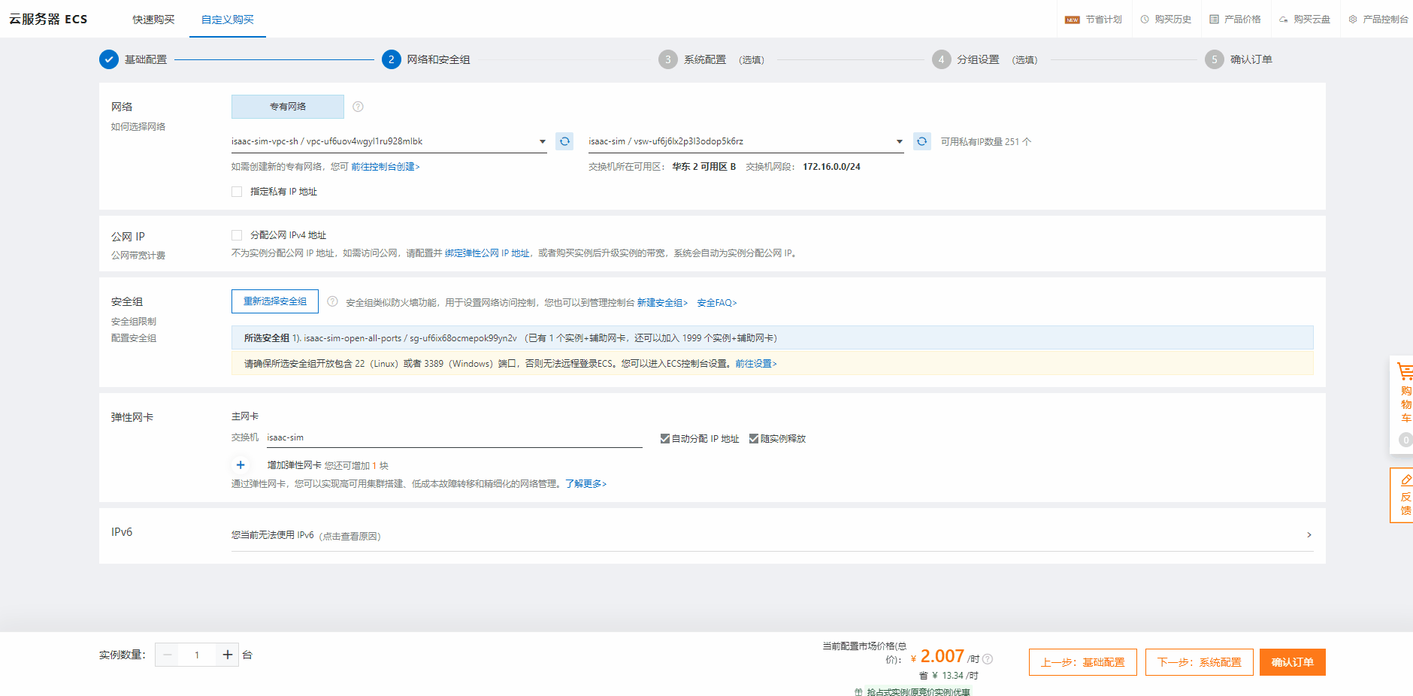Switch to 快速购买 tab
The width and height of the screenshot is (1413, 696).
point(153,20)
